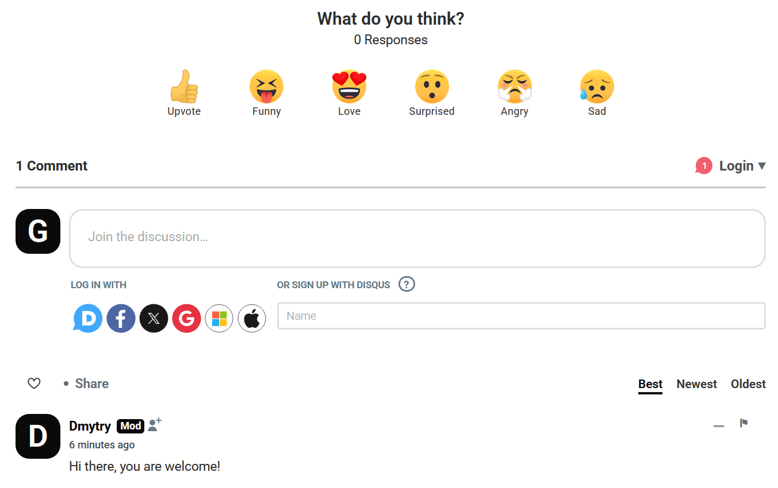Click the Share link
This screenshot has width=778, height=488.
point(91,384)
